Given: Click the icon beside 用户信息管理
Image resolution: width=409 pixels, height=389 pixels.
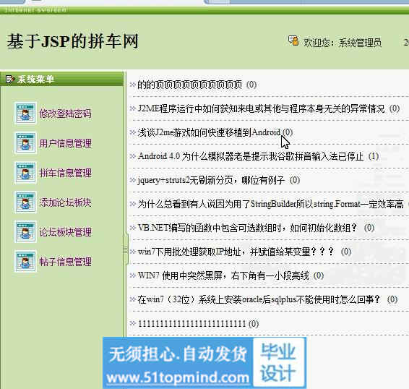Looking at the screenshot, I should [25, 143].
